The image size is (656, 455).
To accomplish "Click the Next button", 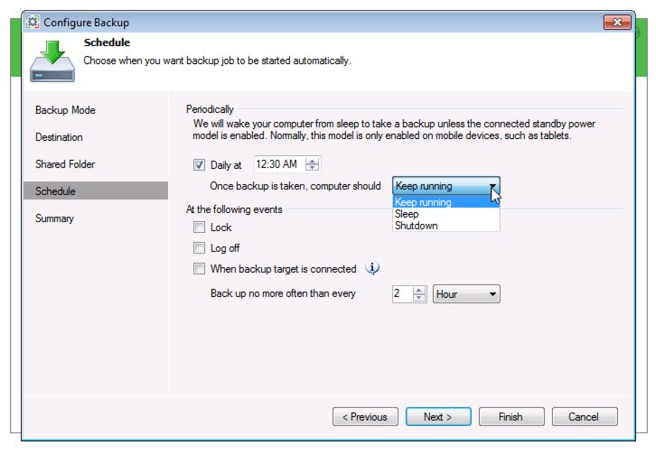I will coord(438,416).
